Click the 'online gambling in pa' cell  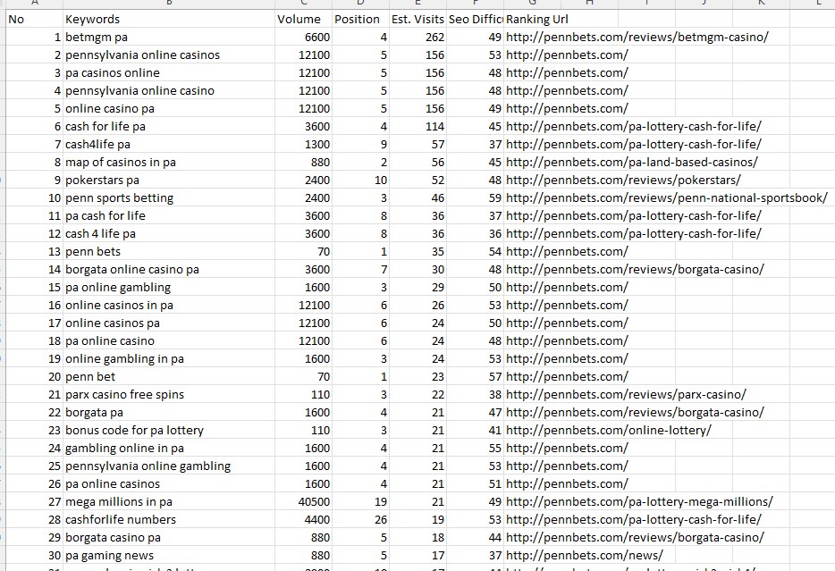point(169,358)
